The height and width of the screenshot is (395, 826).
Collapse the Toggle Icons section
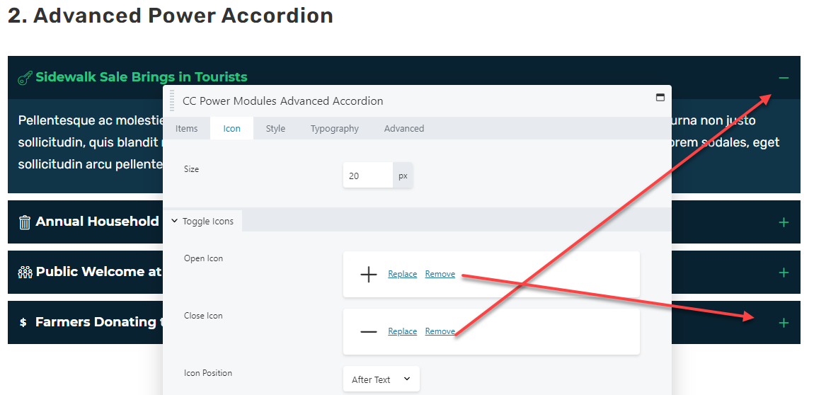coord(203,221)
